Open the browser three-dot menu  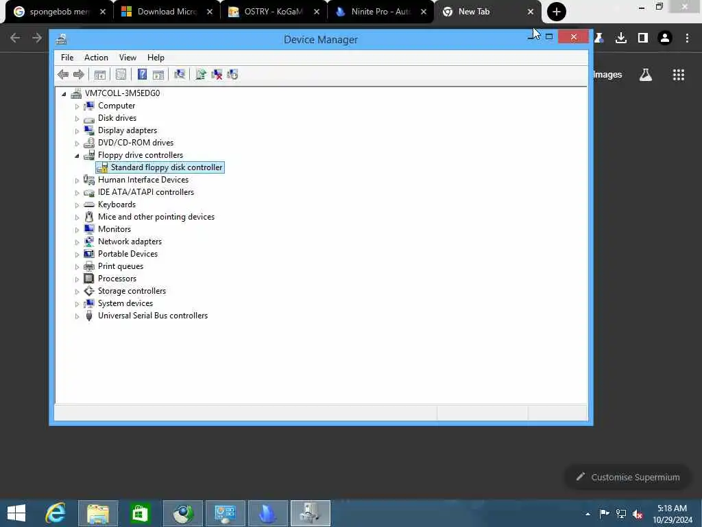pos(687,38)
